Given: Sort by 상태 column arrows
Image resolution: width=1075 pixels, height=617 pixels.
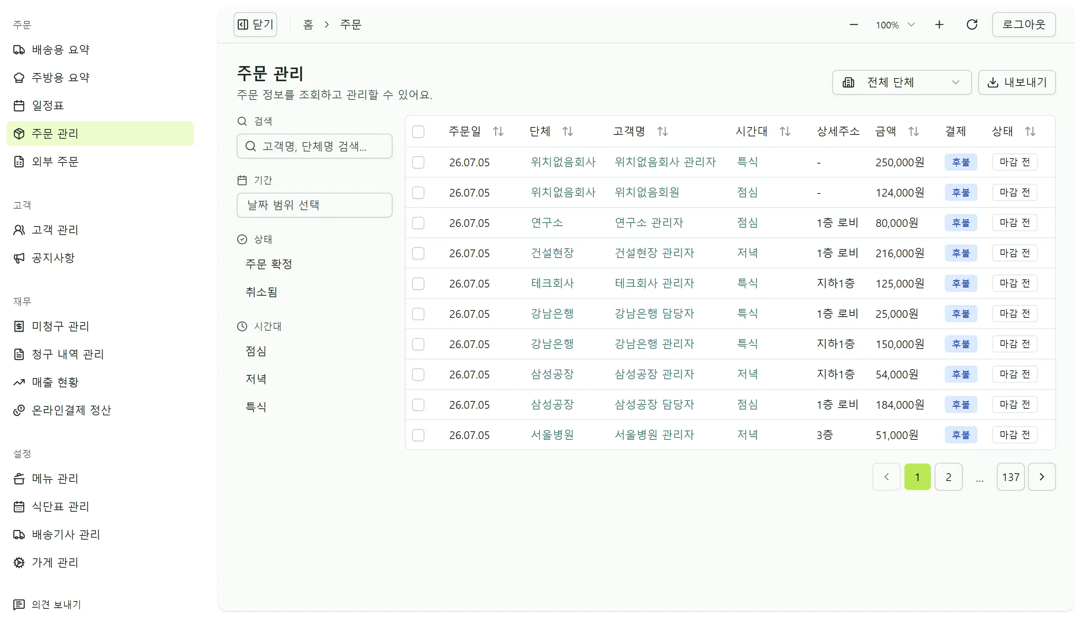Looking at the screenshot, I should 1030,131.
